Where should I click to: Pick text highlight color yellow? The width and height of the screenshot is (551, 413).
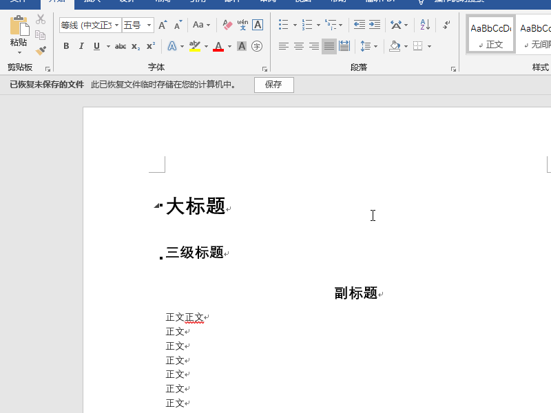(x=195, y=46)
